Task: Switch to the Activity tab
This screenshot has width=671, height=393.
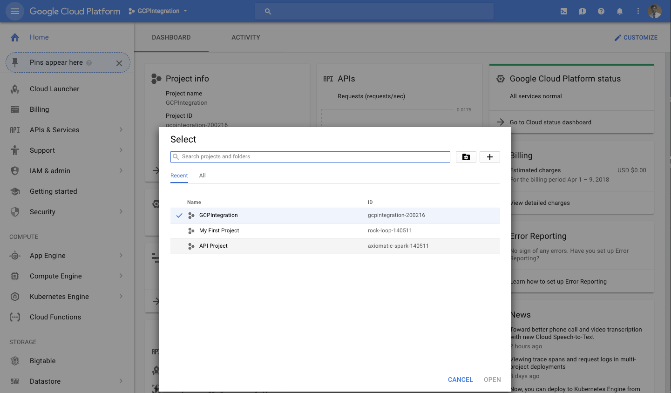Action: pyautogui.click(x=246, y=37)
